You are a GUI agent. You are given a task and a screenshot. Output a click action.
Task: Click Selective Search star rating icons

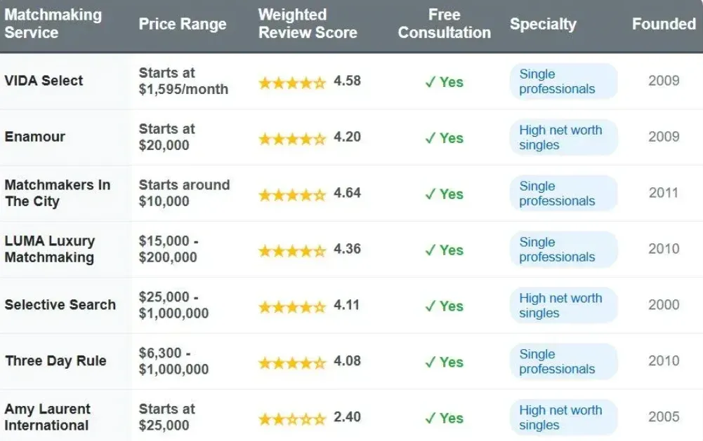click(x=292, y=306)
